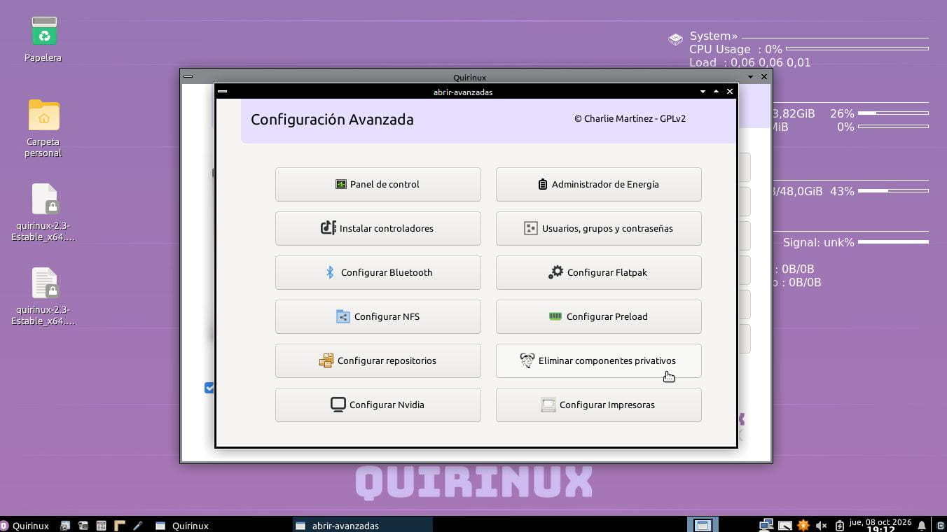Open the battery power tray icon
Screen dimensions: 947x532
(839, 525)
